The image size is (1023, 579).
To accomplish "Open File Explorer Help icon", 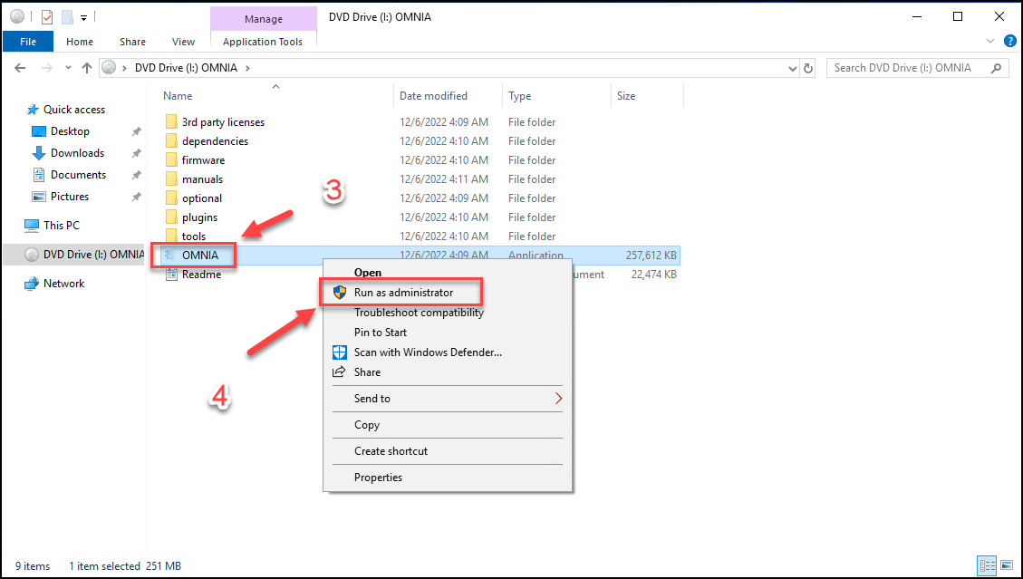I will 1010,41.
